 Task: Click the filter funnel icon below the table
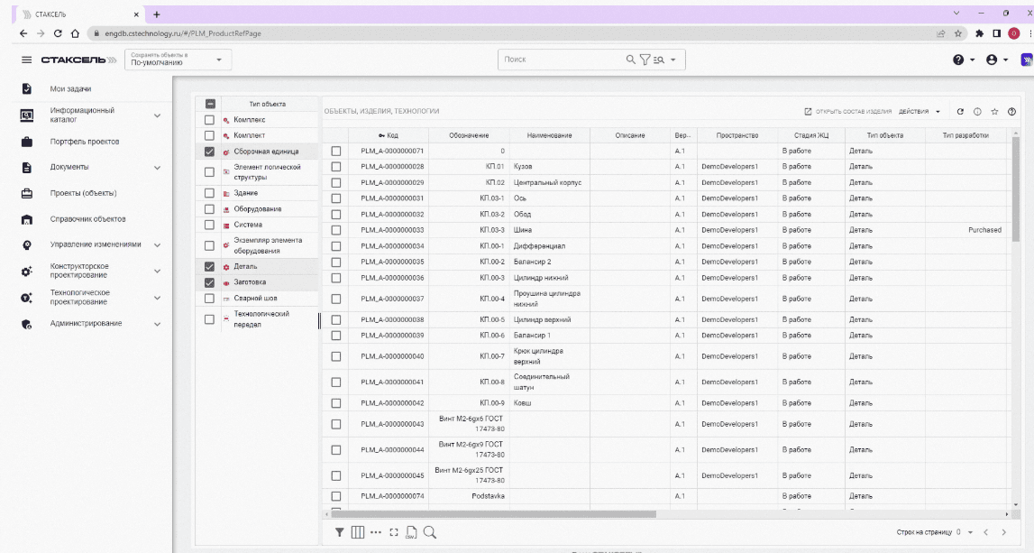pyautogui.click(x=340, y=532)
